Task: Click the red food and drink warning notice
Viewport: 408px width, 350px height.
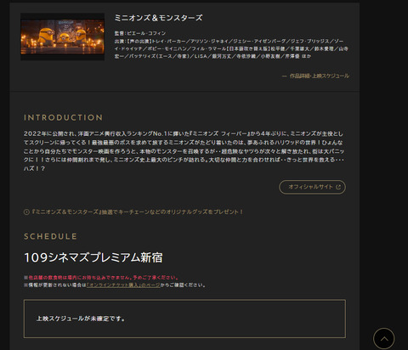Action: (x=101, y=278)
